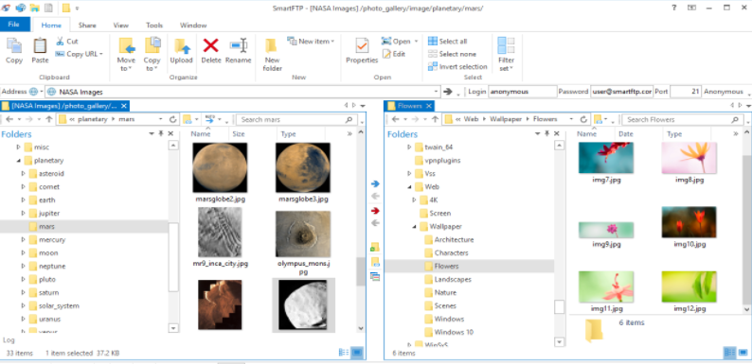752x364 pixels.
Task: Cut the selected item
Action: coord(67,42)
